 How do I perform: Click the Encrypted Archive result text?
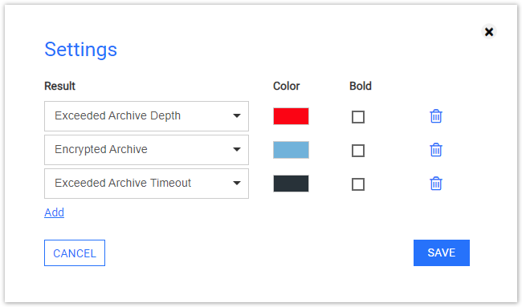pyautogui.click(x=101, y=150)
